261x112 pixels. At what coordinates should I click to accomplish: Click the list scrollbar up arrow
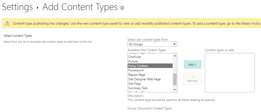pos(175,55)
